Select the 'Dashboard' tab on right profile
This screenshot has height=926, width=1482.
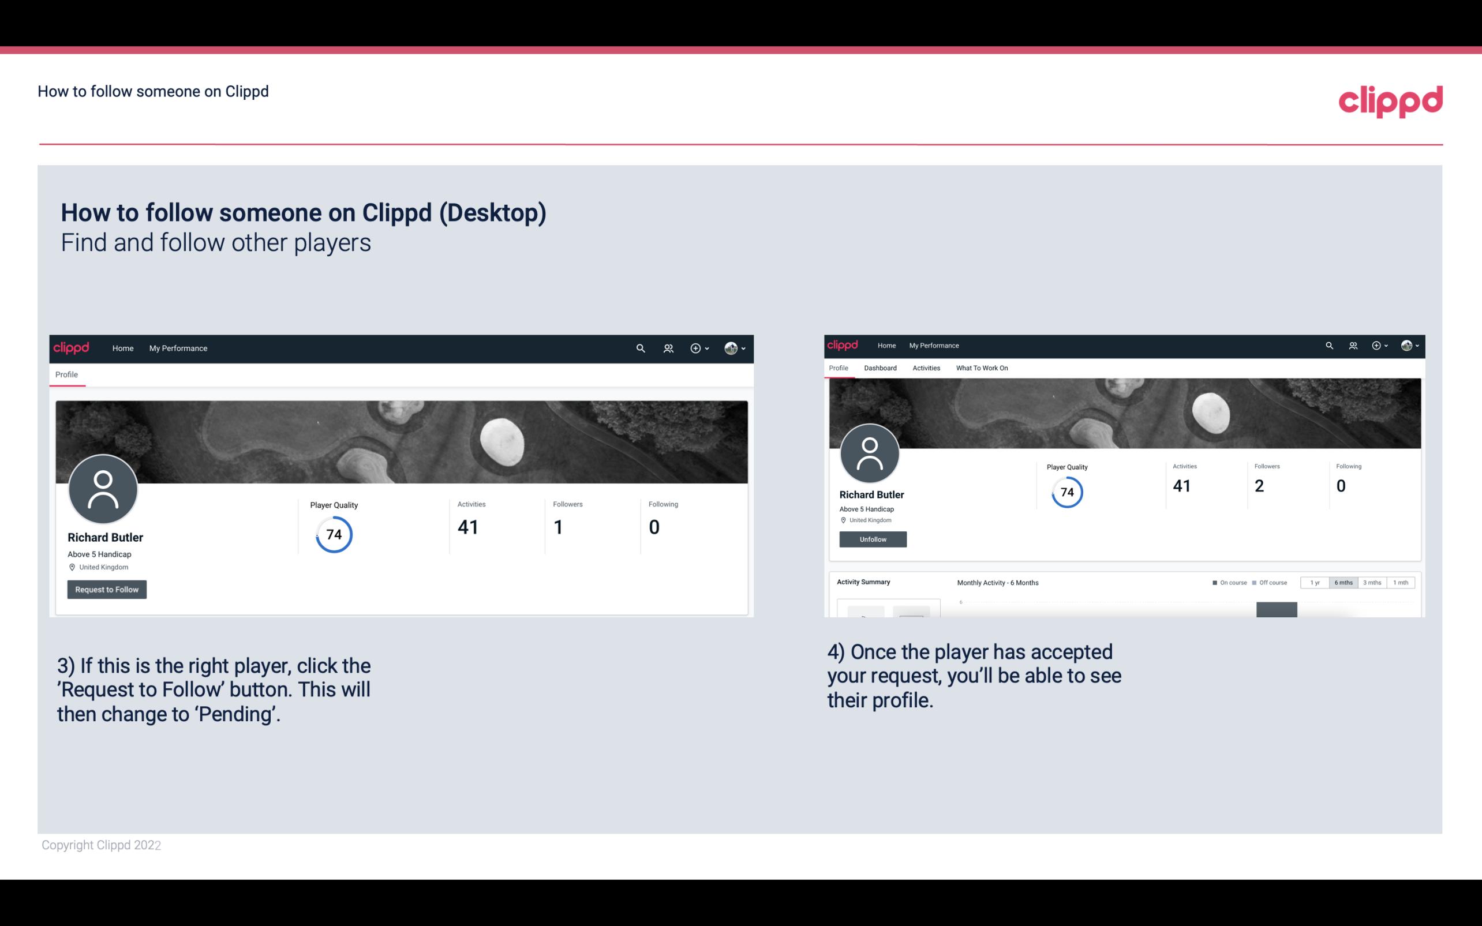click(x=880, y=367)
